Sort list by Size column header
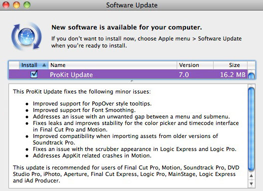 pos(230,65)
